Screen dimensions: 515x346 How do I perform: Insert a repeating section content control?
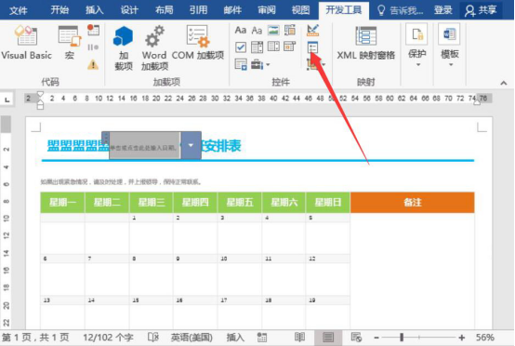[241, 64]
